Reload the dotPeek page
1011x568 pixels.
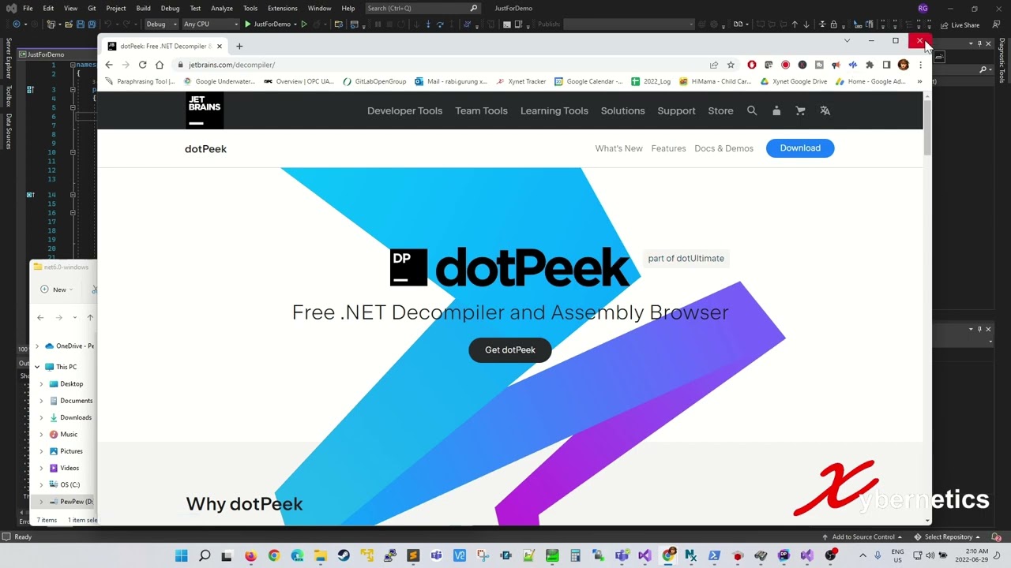coord(142,65)
